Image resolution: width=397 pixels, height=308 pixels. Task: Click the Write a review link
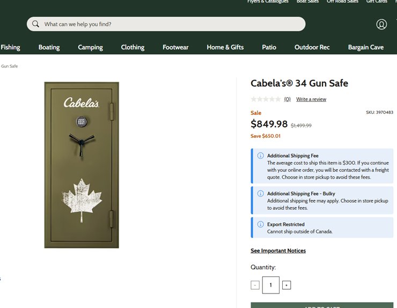pos(311,99)
